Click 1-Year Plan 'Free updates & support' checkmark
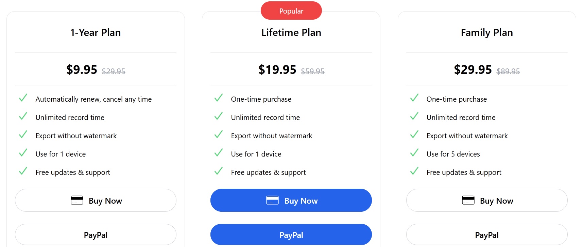 pyautogui.click(x=23, y=171)
